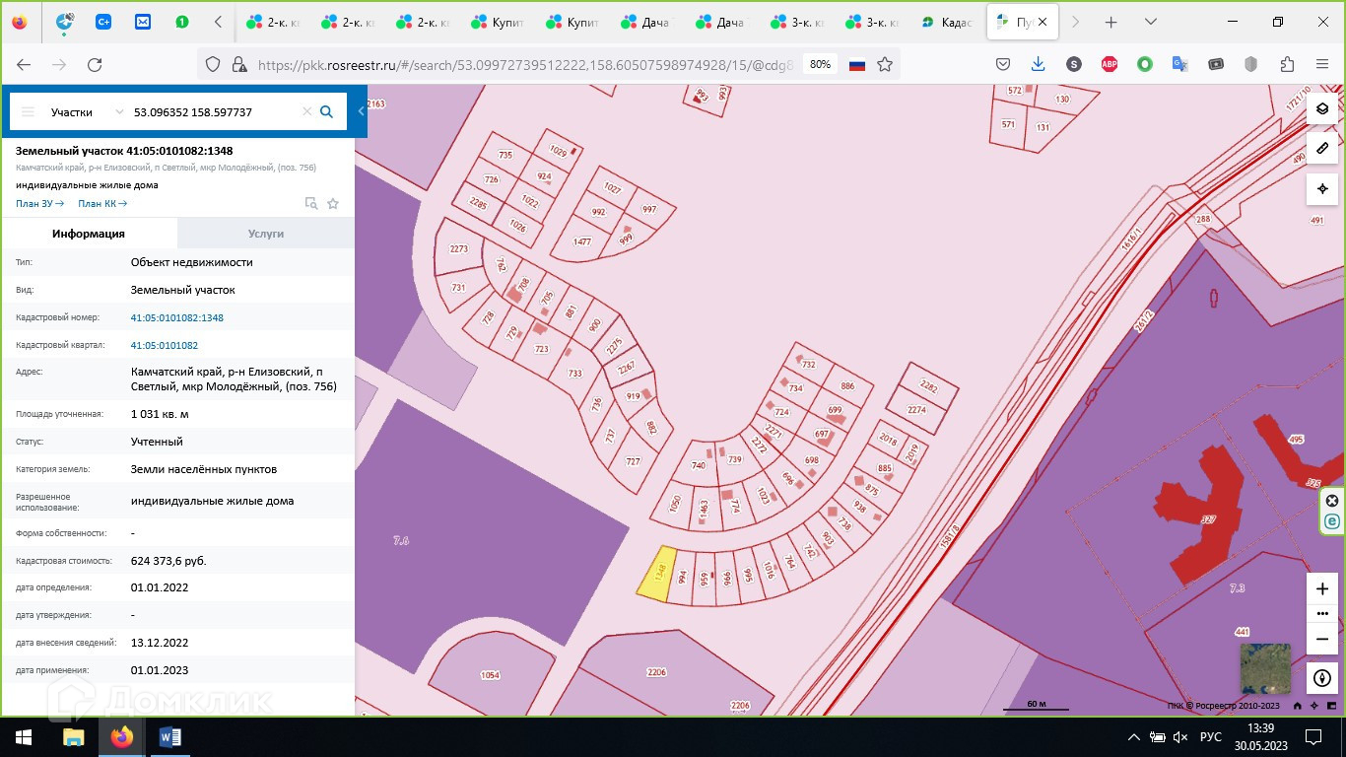This screenshot has width=1346, height=757.
Task: Switch to the satellite basemap thumbnail
Action: tap(1264, 668)
